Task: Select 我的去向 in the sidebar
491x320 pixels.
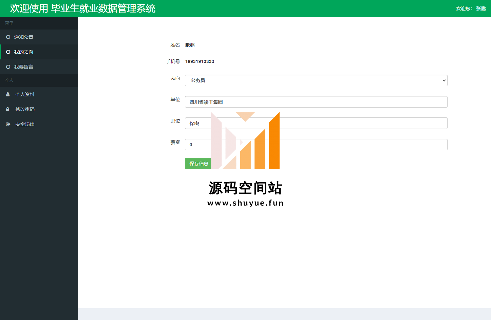Action: click(39, 52)
